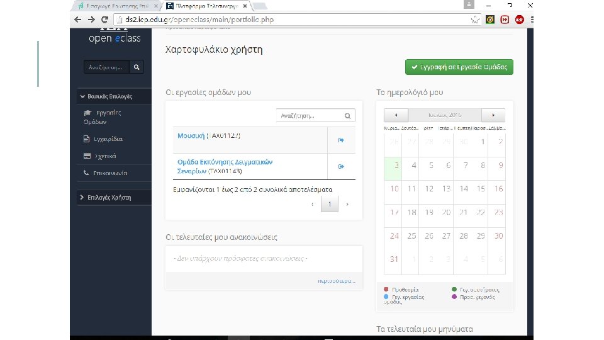This screenshot has width=604, height=340.
Task: Open the Chrome menu icon
Action: (x=532, y=20)
